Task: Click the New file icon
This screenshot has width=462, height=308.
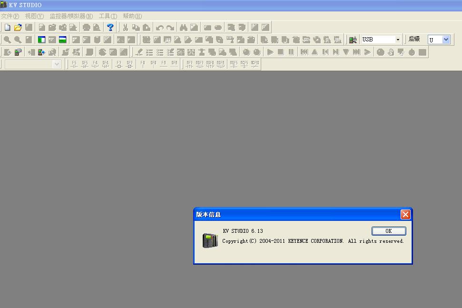Action: click(7, 28)
